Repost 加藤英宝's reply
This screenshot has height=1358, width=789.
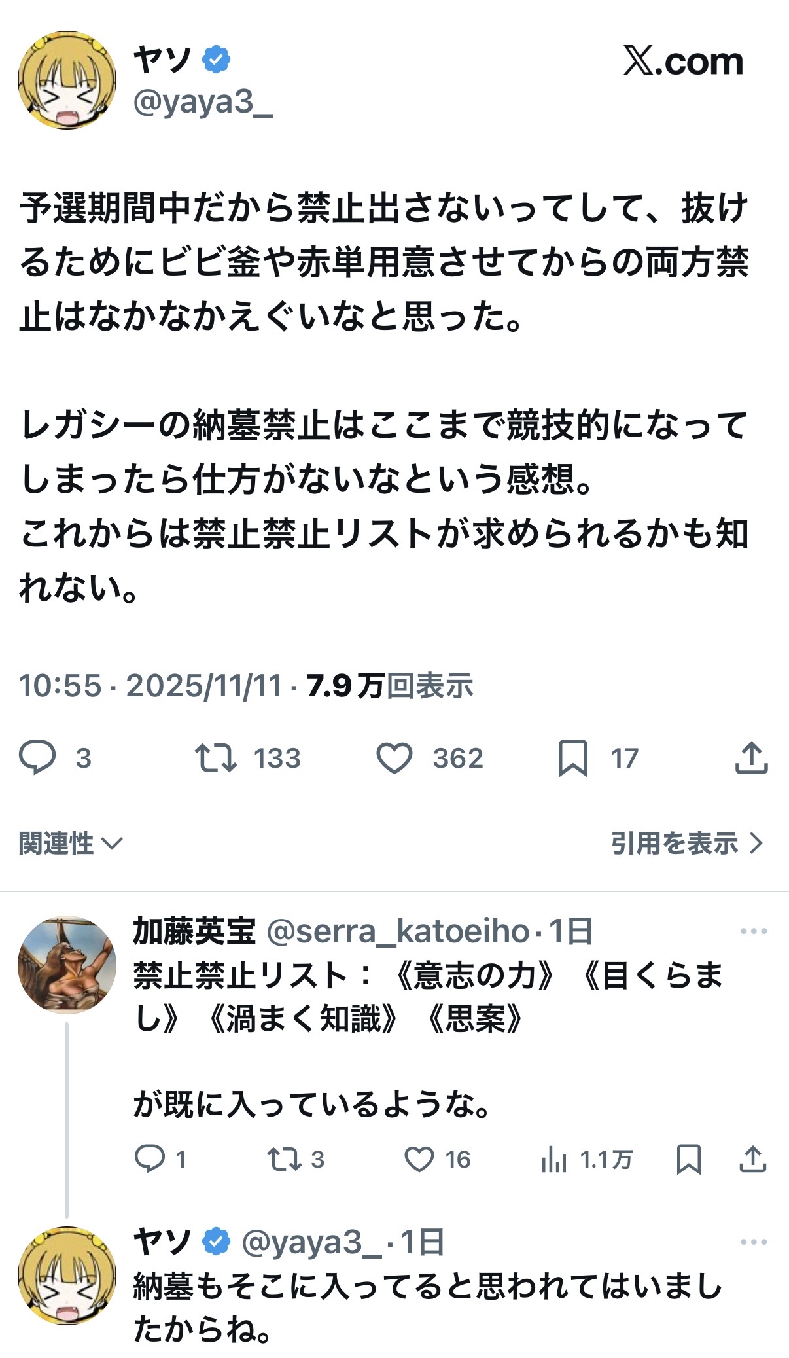[285, 1159]
